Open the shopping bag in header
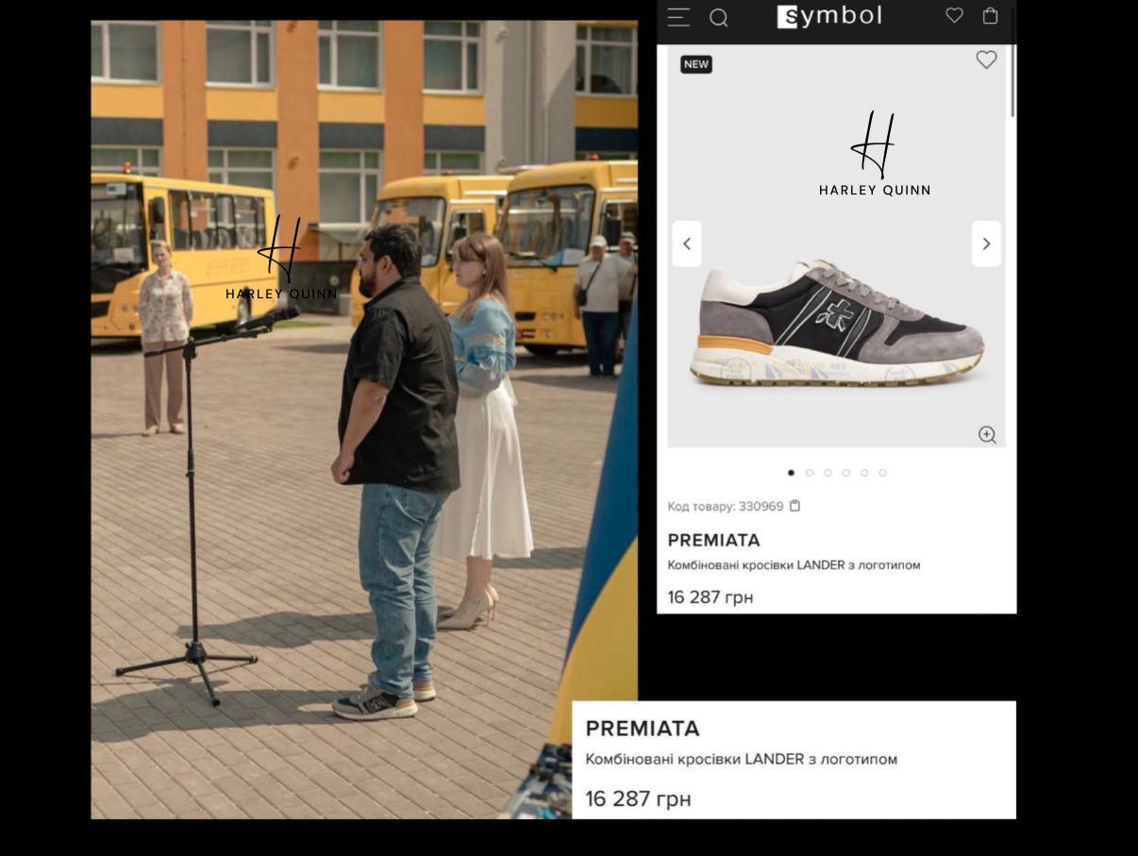 [990, 15]
